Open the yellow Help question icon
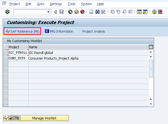168x124 pixels. [154, 12]
